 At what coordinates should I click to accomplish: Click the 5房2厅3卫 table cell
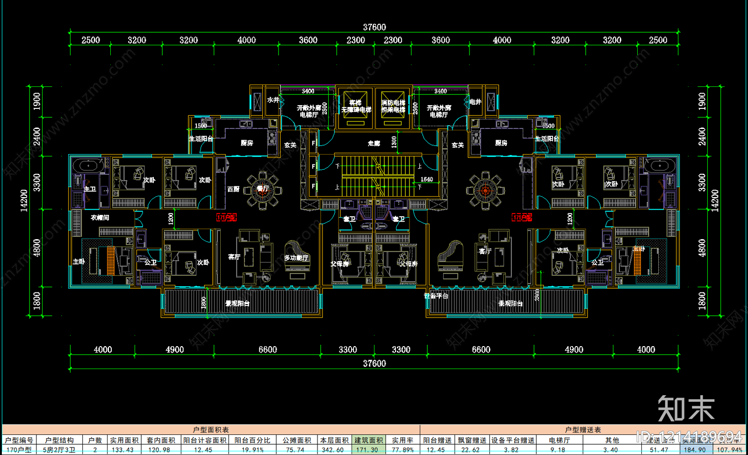(59, 450)
